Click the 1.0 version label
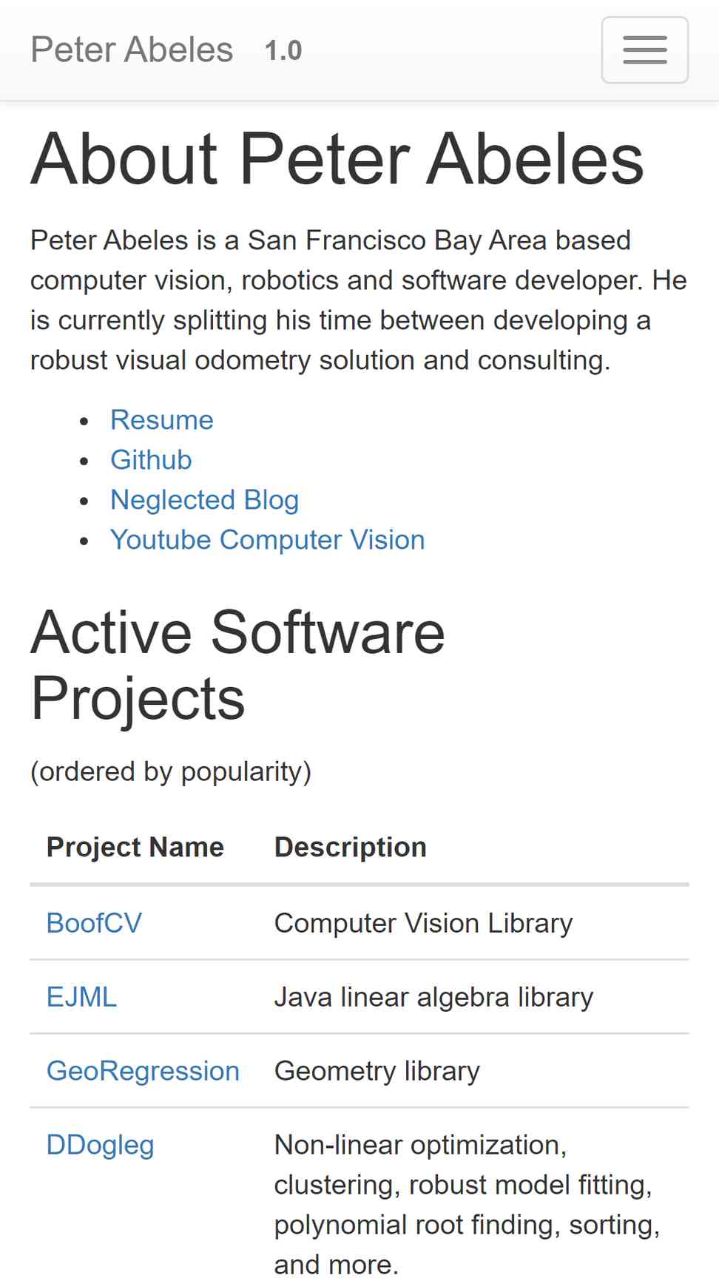This screenshot has height=1278, width=719. pos(283,51)
